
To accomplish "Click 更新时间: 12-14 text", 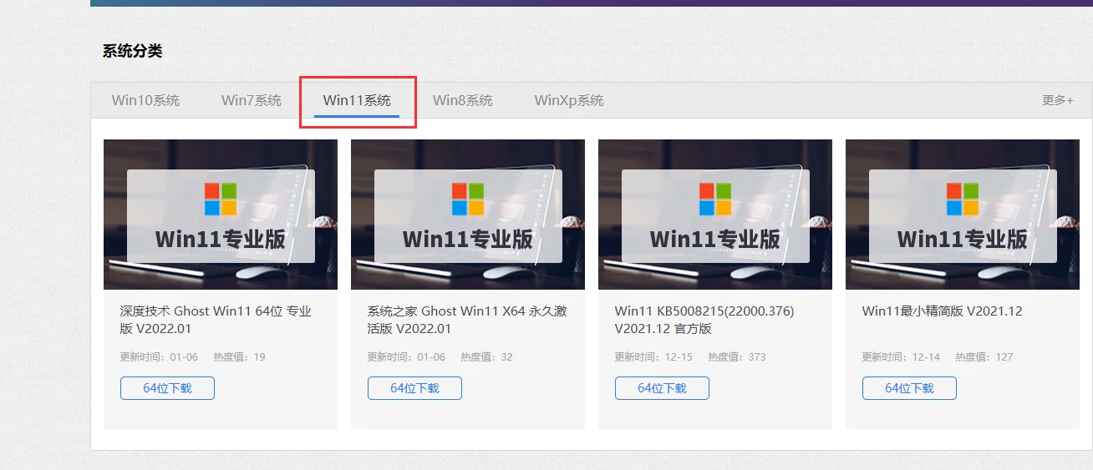I will click(901, 356).
